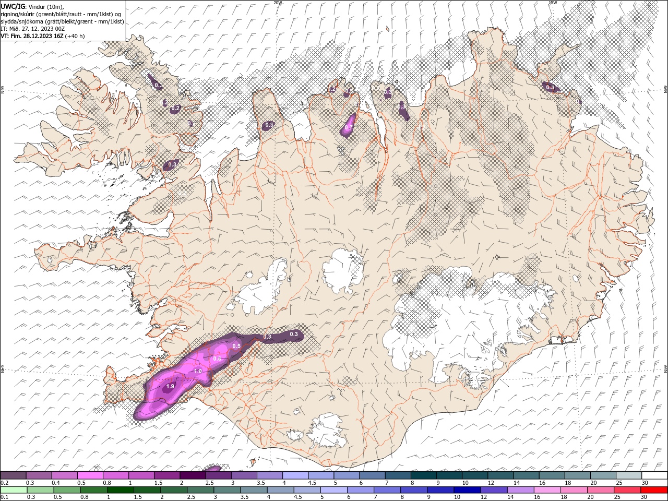This screenshot has height=501, width=668.
Task: Click the '30' label under the top legend row
Action: point(645,483)
